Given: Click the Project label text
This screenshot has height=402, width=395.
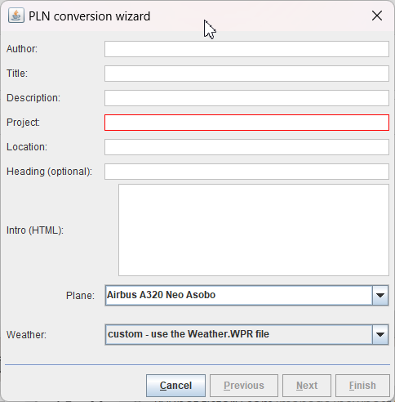Looking at the screenshot, I should click(x=23, y=123).
